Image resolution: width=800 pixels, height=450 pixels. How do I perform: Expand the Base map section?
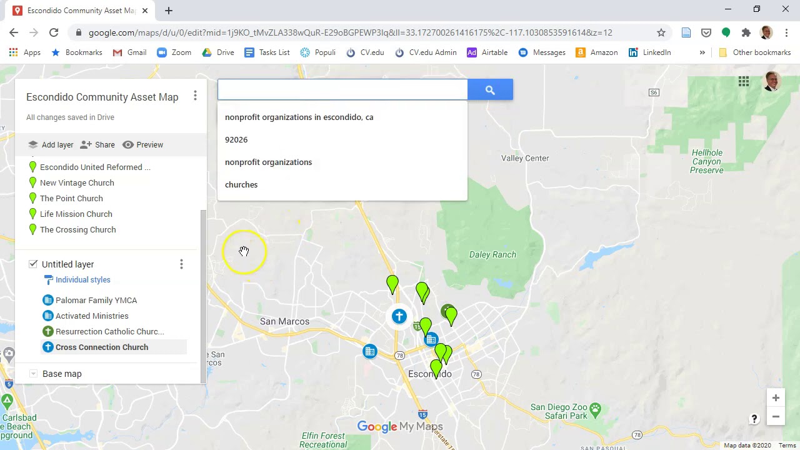pyautogui.click(x=33, y=374)
